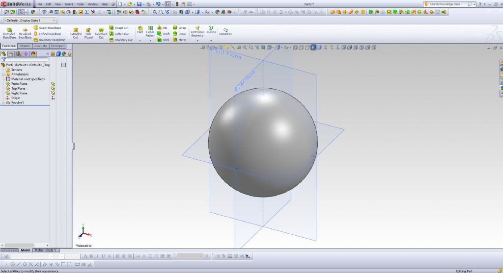Viewport: 503px width, 273px height.
Task: Choose Swept Cut feature
Action: pyautogui.click(x=119, y=28)
